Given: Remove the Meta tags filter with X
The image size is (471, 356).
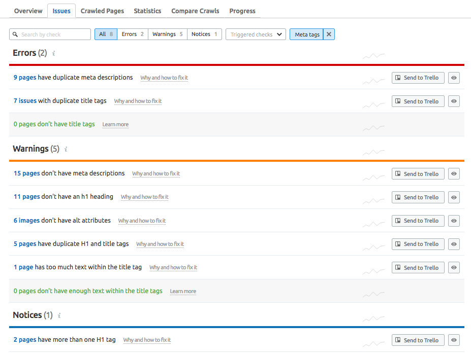Looking at the screenshot, I should coord(329,34).
